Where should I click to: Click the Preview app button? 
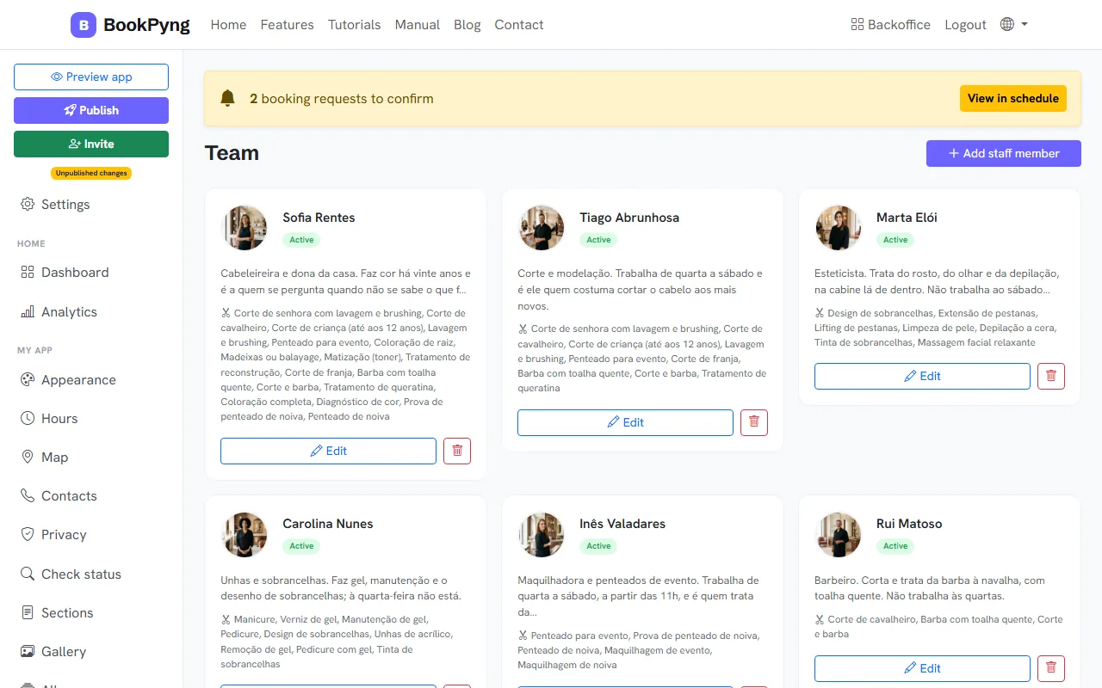[91, 77]
